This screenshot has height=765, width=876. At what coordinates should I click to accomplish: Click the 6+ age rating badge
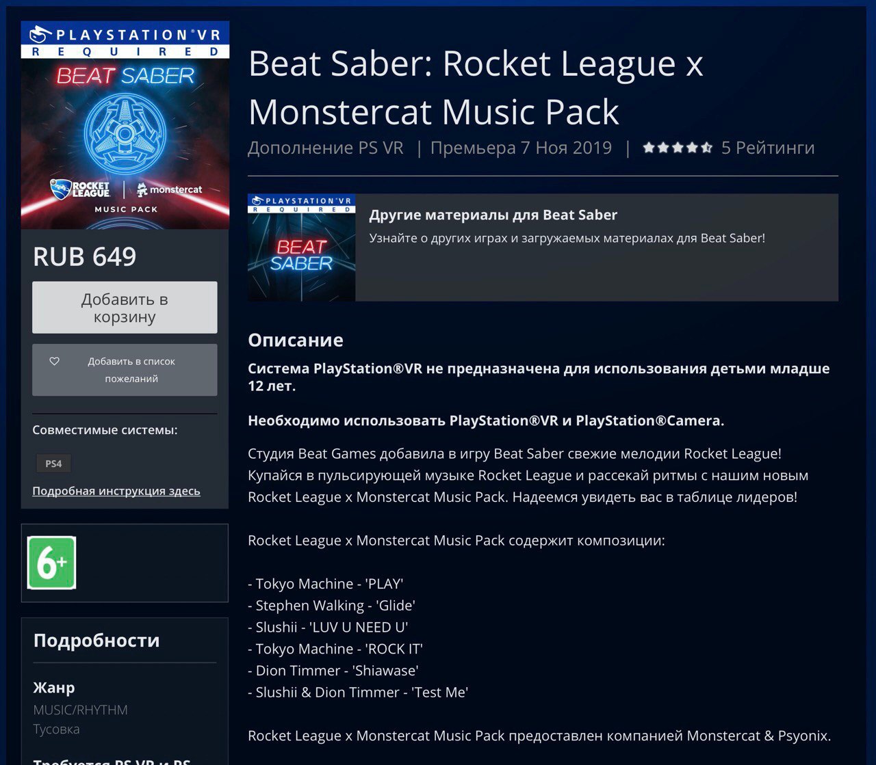51,563
